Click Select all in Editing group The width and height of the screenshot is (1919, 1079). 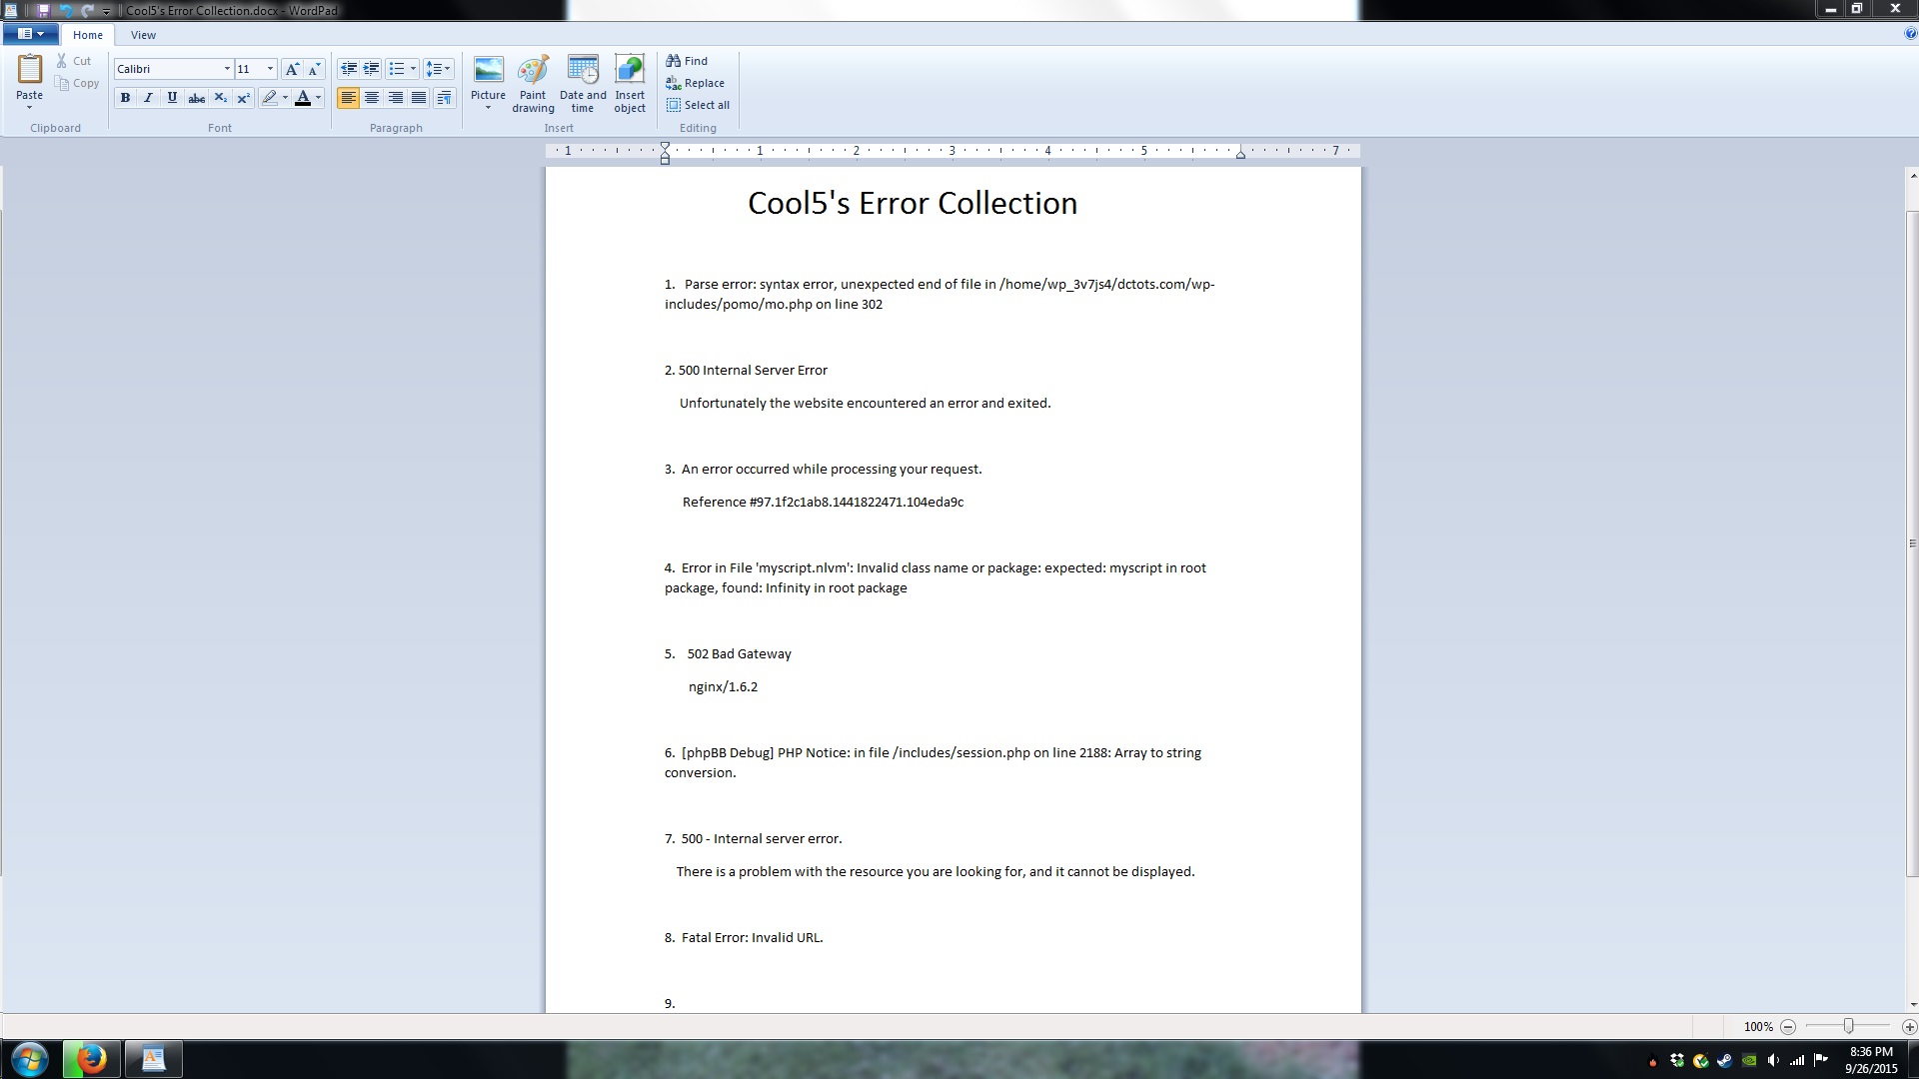point(698,105)
